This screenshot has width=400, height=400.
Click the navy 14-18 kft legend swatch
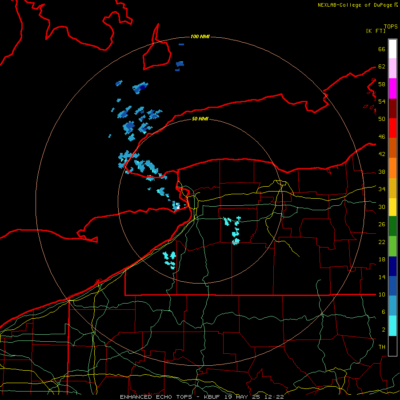click(x=392, y=266)
